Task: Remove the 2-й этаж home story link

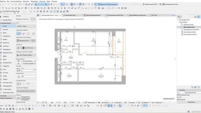Action: click(35, 61)
